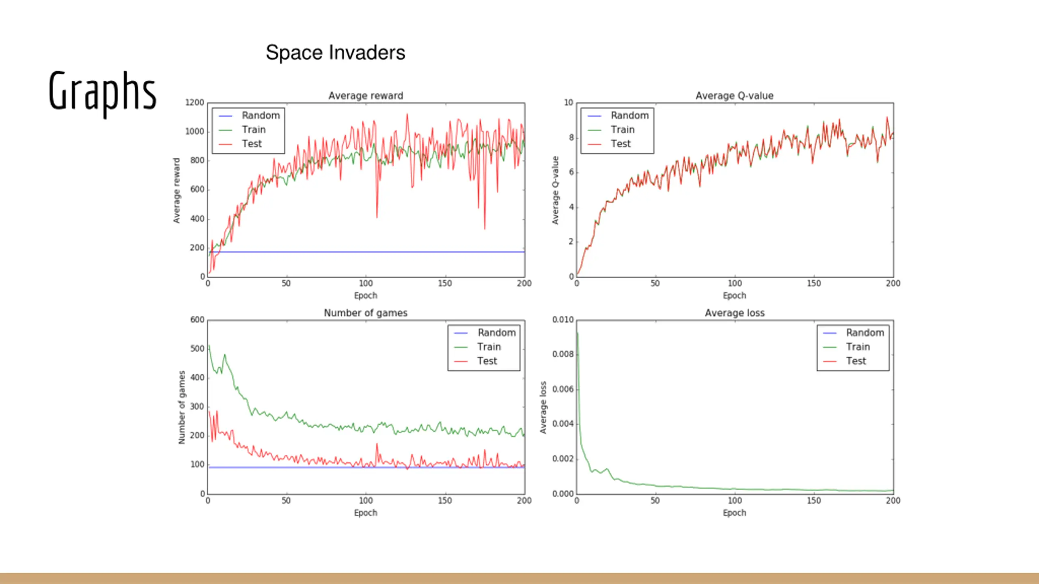Click Train legend entry in Number of games chart

(x=477, y=347)
